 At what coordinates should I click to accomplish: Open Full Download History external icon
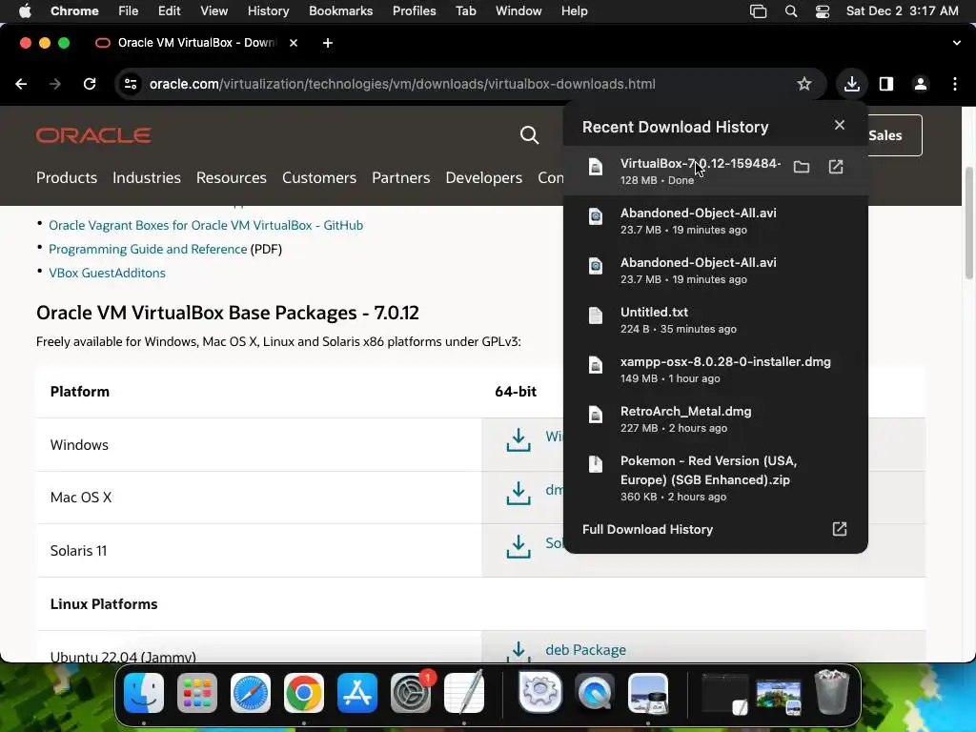840,529
